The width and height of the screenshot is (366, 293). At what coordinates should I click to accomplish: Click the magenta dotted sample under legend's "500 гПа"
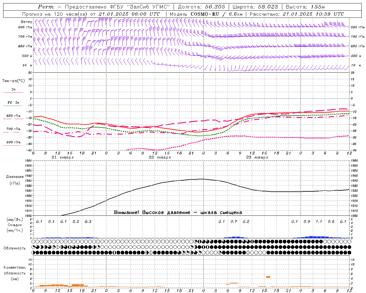13,146
